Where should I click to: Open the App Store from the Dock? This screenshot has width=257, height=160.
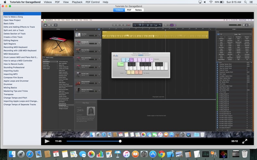[153, 154]
